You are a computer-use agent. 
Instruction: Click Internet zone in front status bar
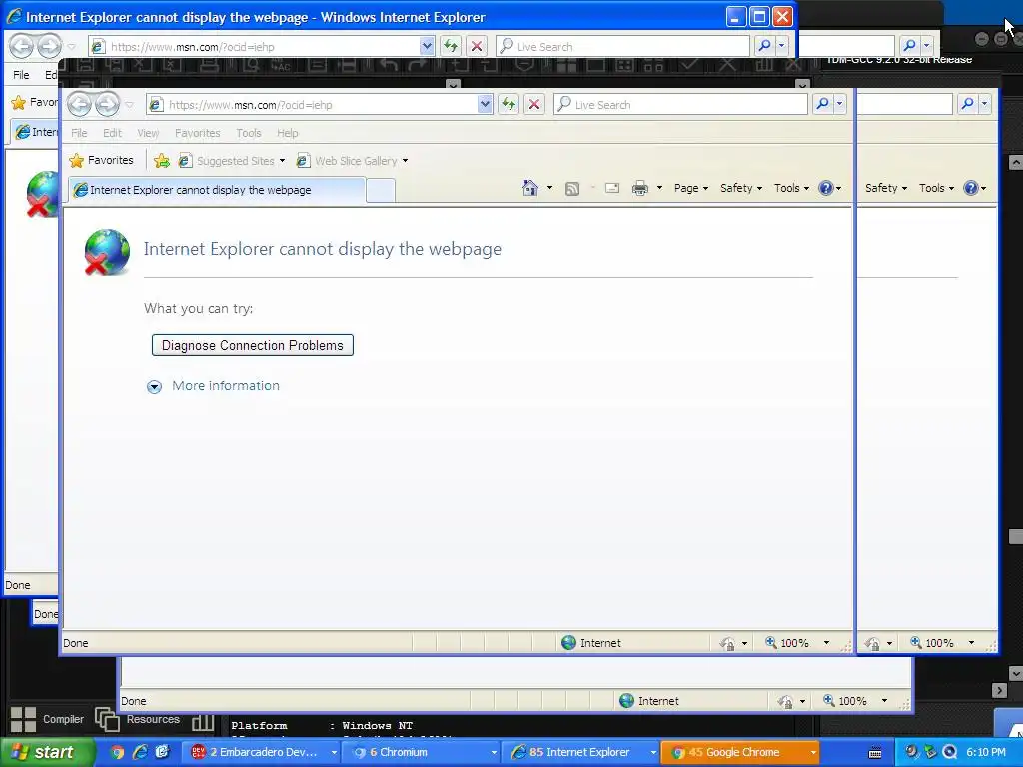point(591,643)
